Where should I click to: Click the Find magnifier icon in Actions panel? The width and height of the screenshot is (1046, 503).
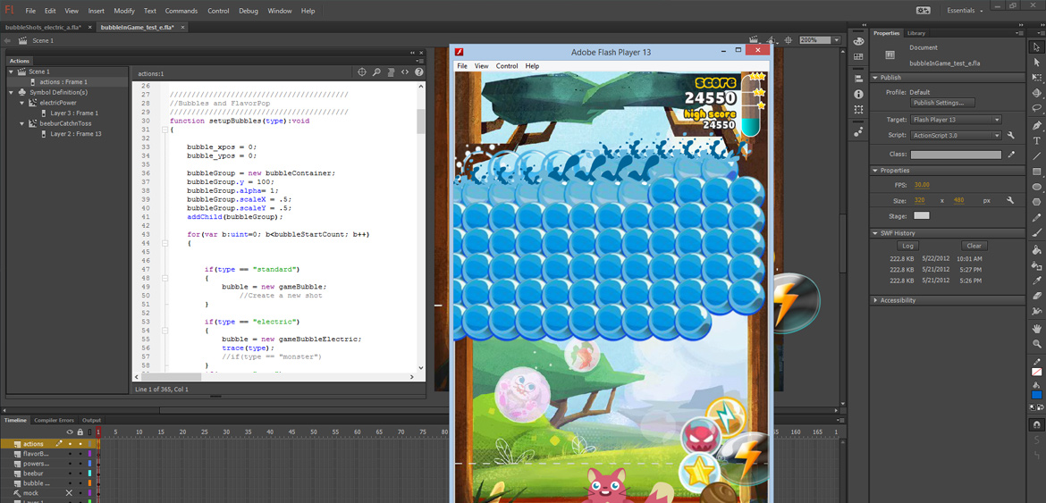click(376, 72)
